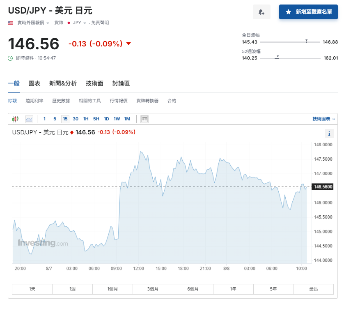Screen dimensions: 344x309
Task: Set chart interval to 30 minutes
Action: [76, 119]
